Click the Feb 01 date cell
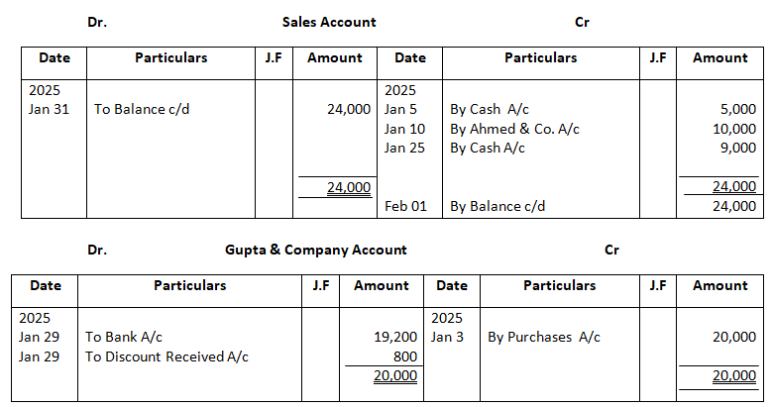The height and width of the screenshot is (407, 772). click(404, 206)
